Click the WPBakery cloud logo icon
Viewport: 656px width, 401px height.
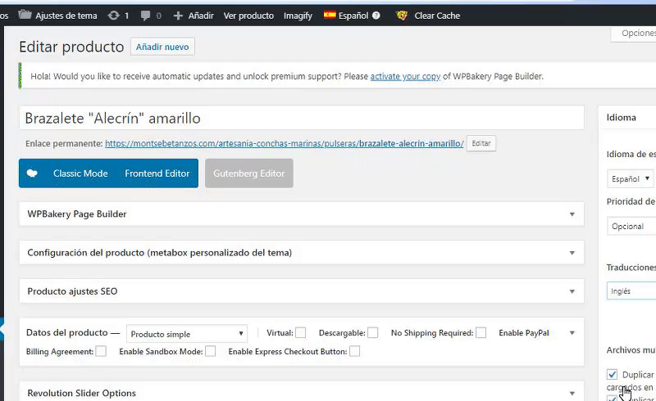click(32, 173)
